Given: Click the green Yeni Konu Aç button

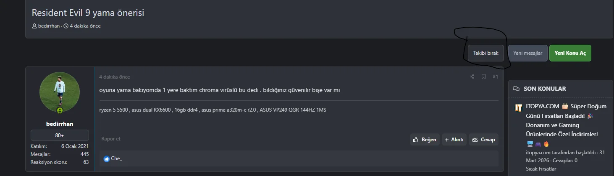Looking at the screenshot, I should 570,53.
